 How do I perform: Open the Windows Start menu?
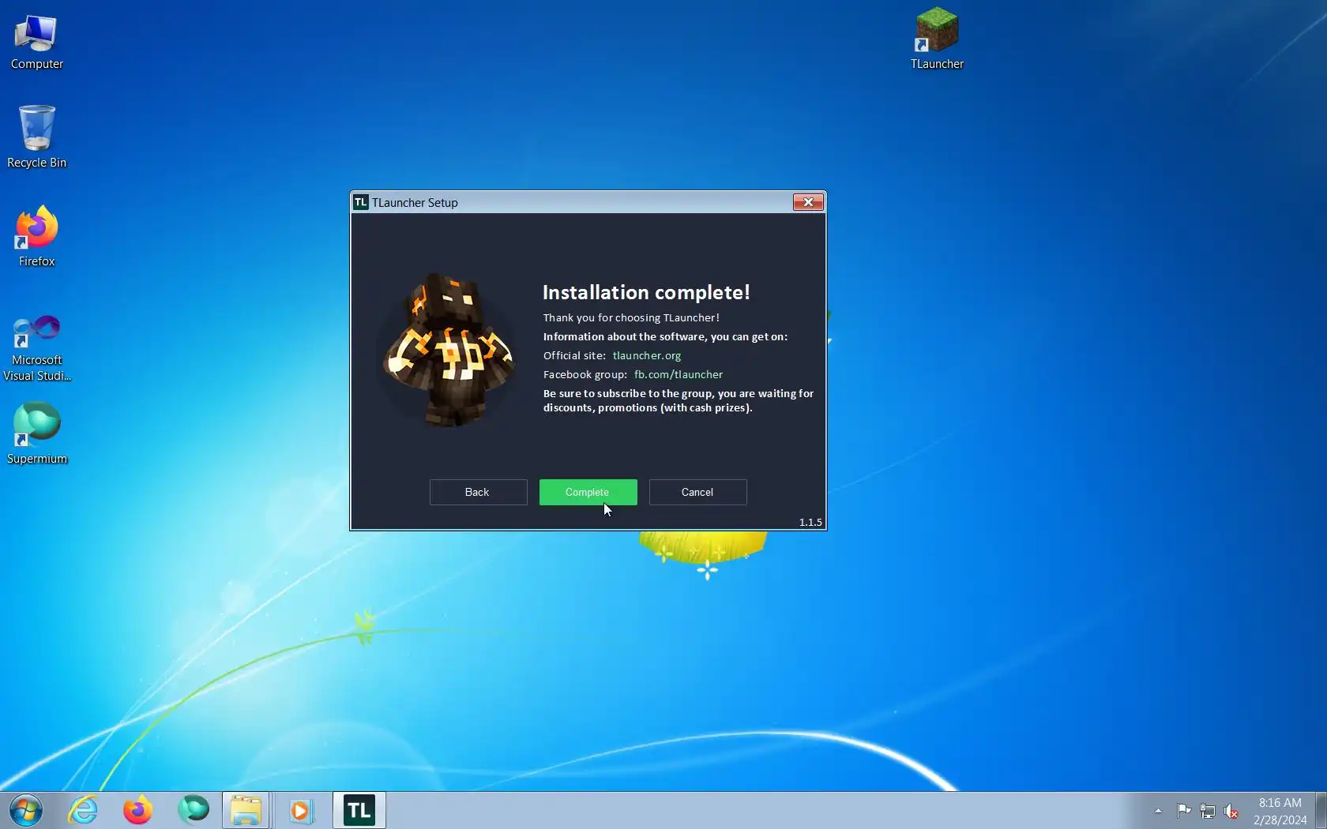[x=25, y=810]
